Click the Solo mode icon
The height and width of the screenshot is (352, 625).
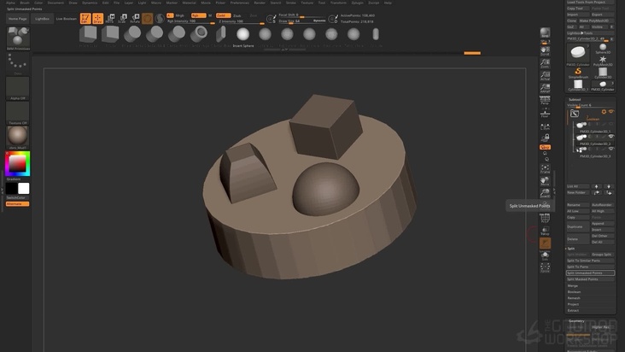545,255
